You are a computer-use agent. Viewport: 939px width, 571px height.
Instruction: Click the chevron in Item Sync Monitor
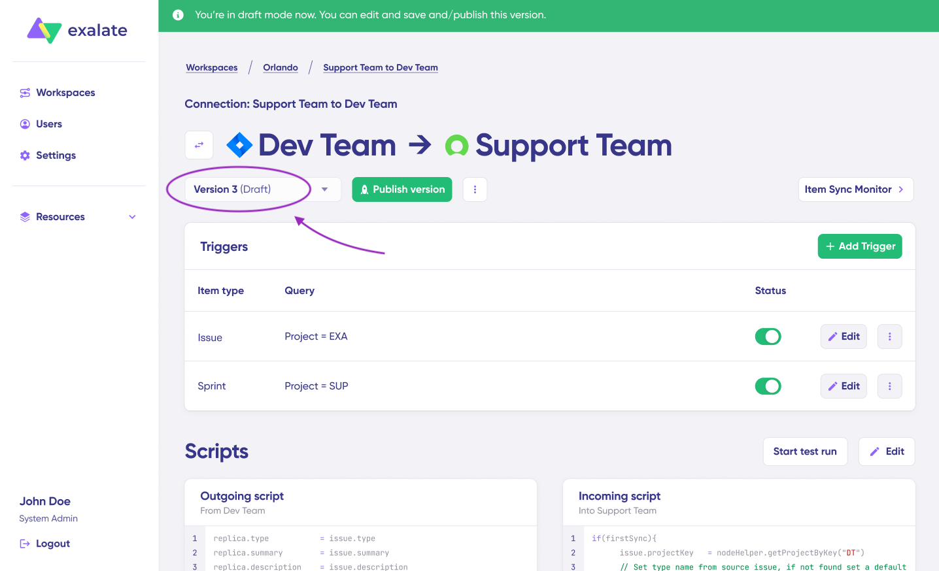901,189
